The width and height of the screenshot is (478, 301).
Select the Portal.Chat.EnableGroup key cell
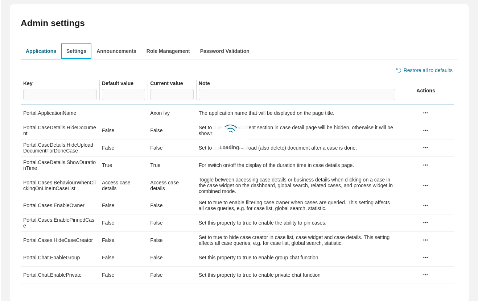click(51, 258)
